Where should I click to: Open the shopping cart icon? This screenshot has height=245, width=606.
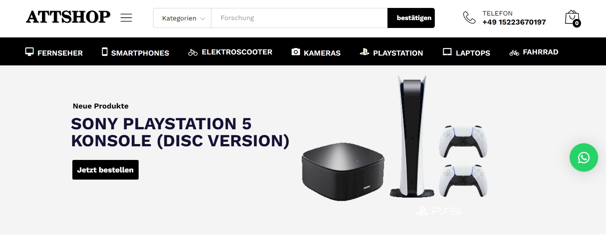click(572, 18)
